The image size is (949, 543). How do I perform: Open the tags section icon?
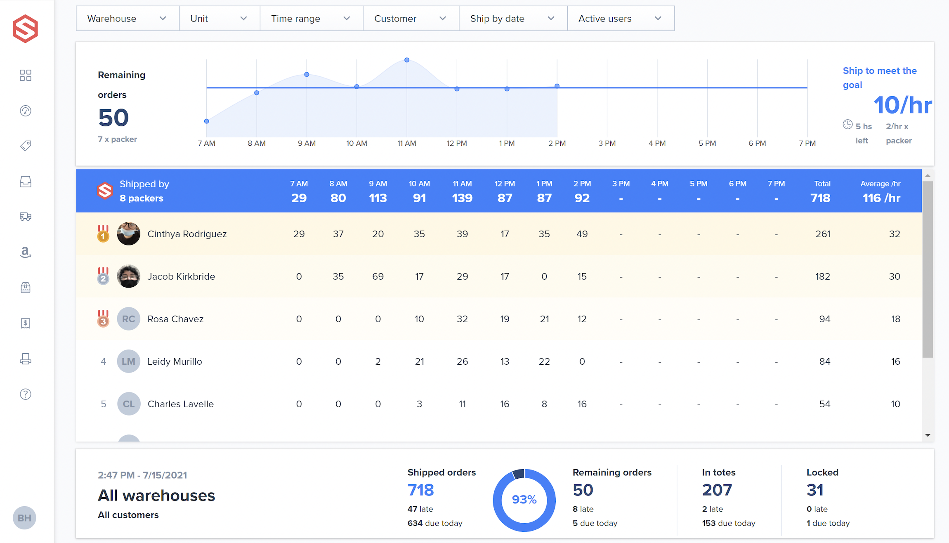pyautogui.click(x=25, y=146)
